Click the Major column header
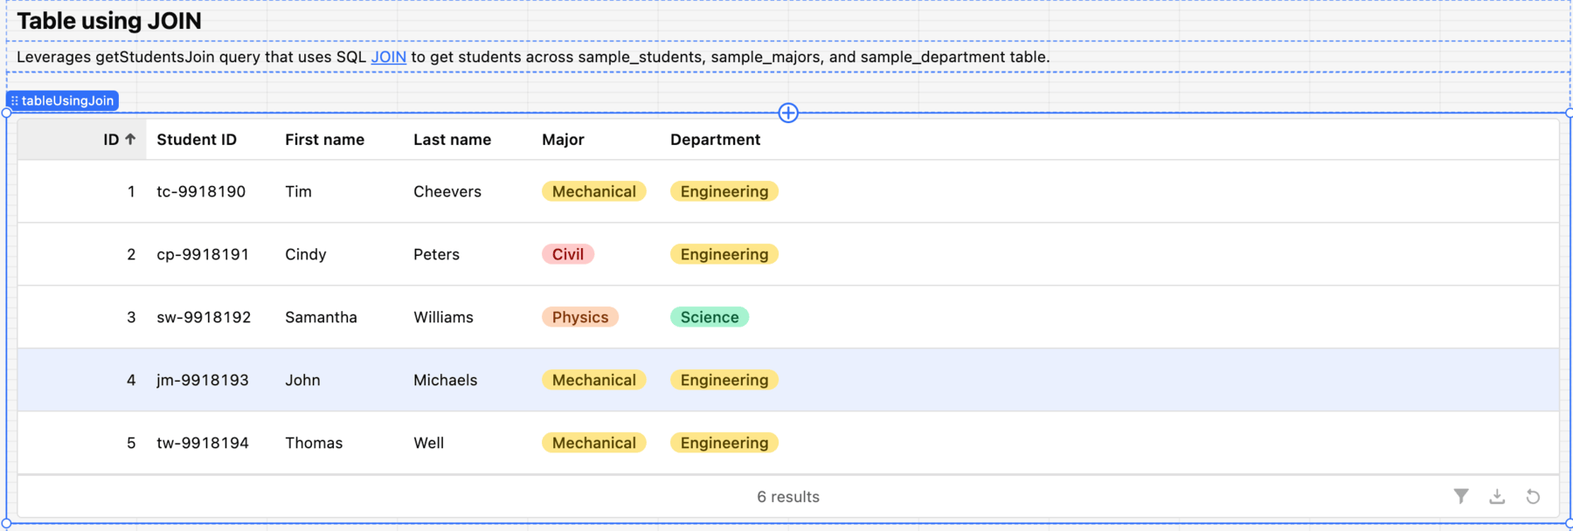This screenshot has width=1573, height=531. pyautogui.click(x=563, y=140)
